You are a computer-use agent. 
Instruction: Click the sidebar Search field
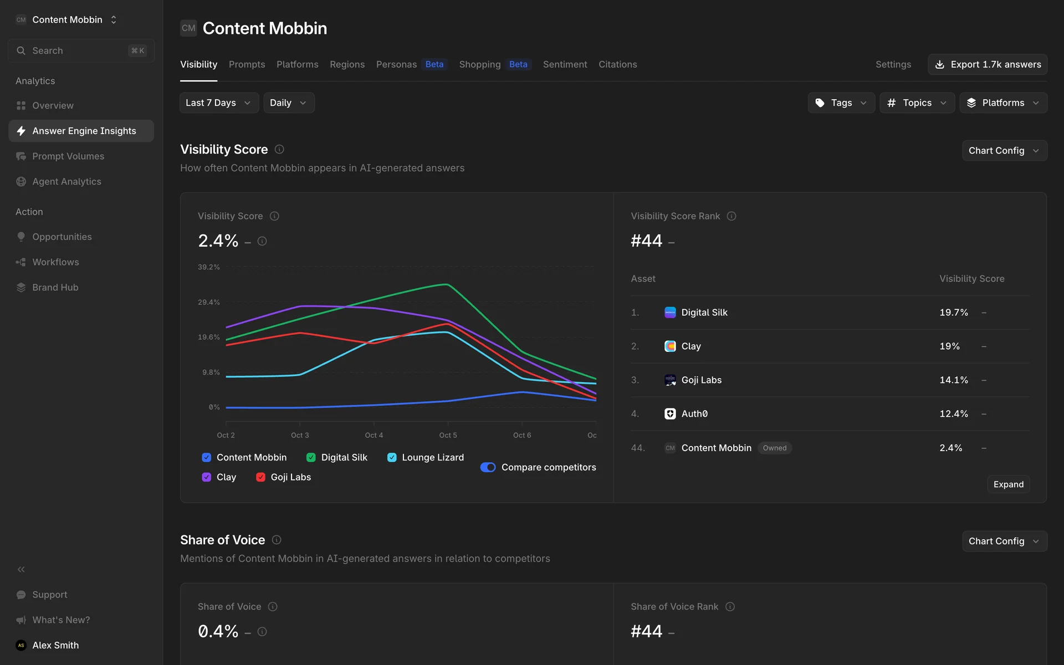[81, 50]
